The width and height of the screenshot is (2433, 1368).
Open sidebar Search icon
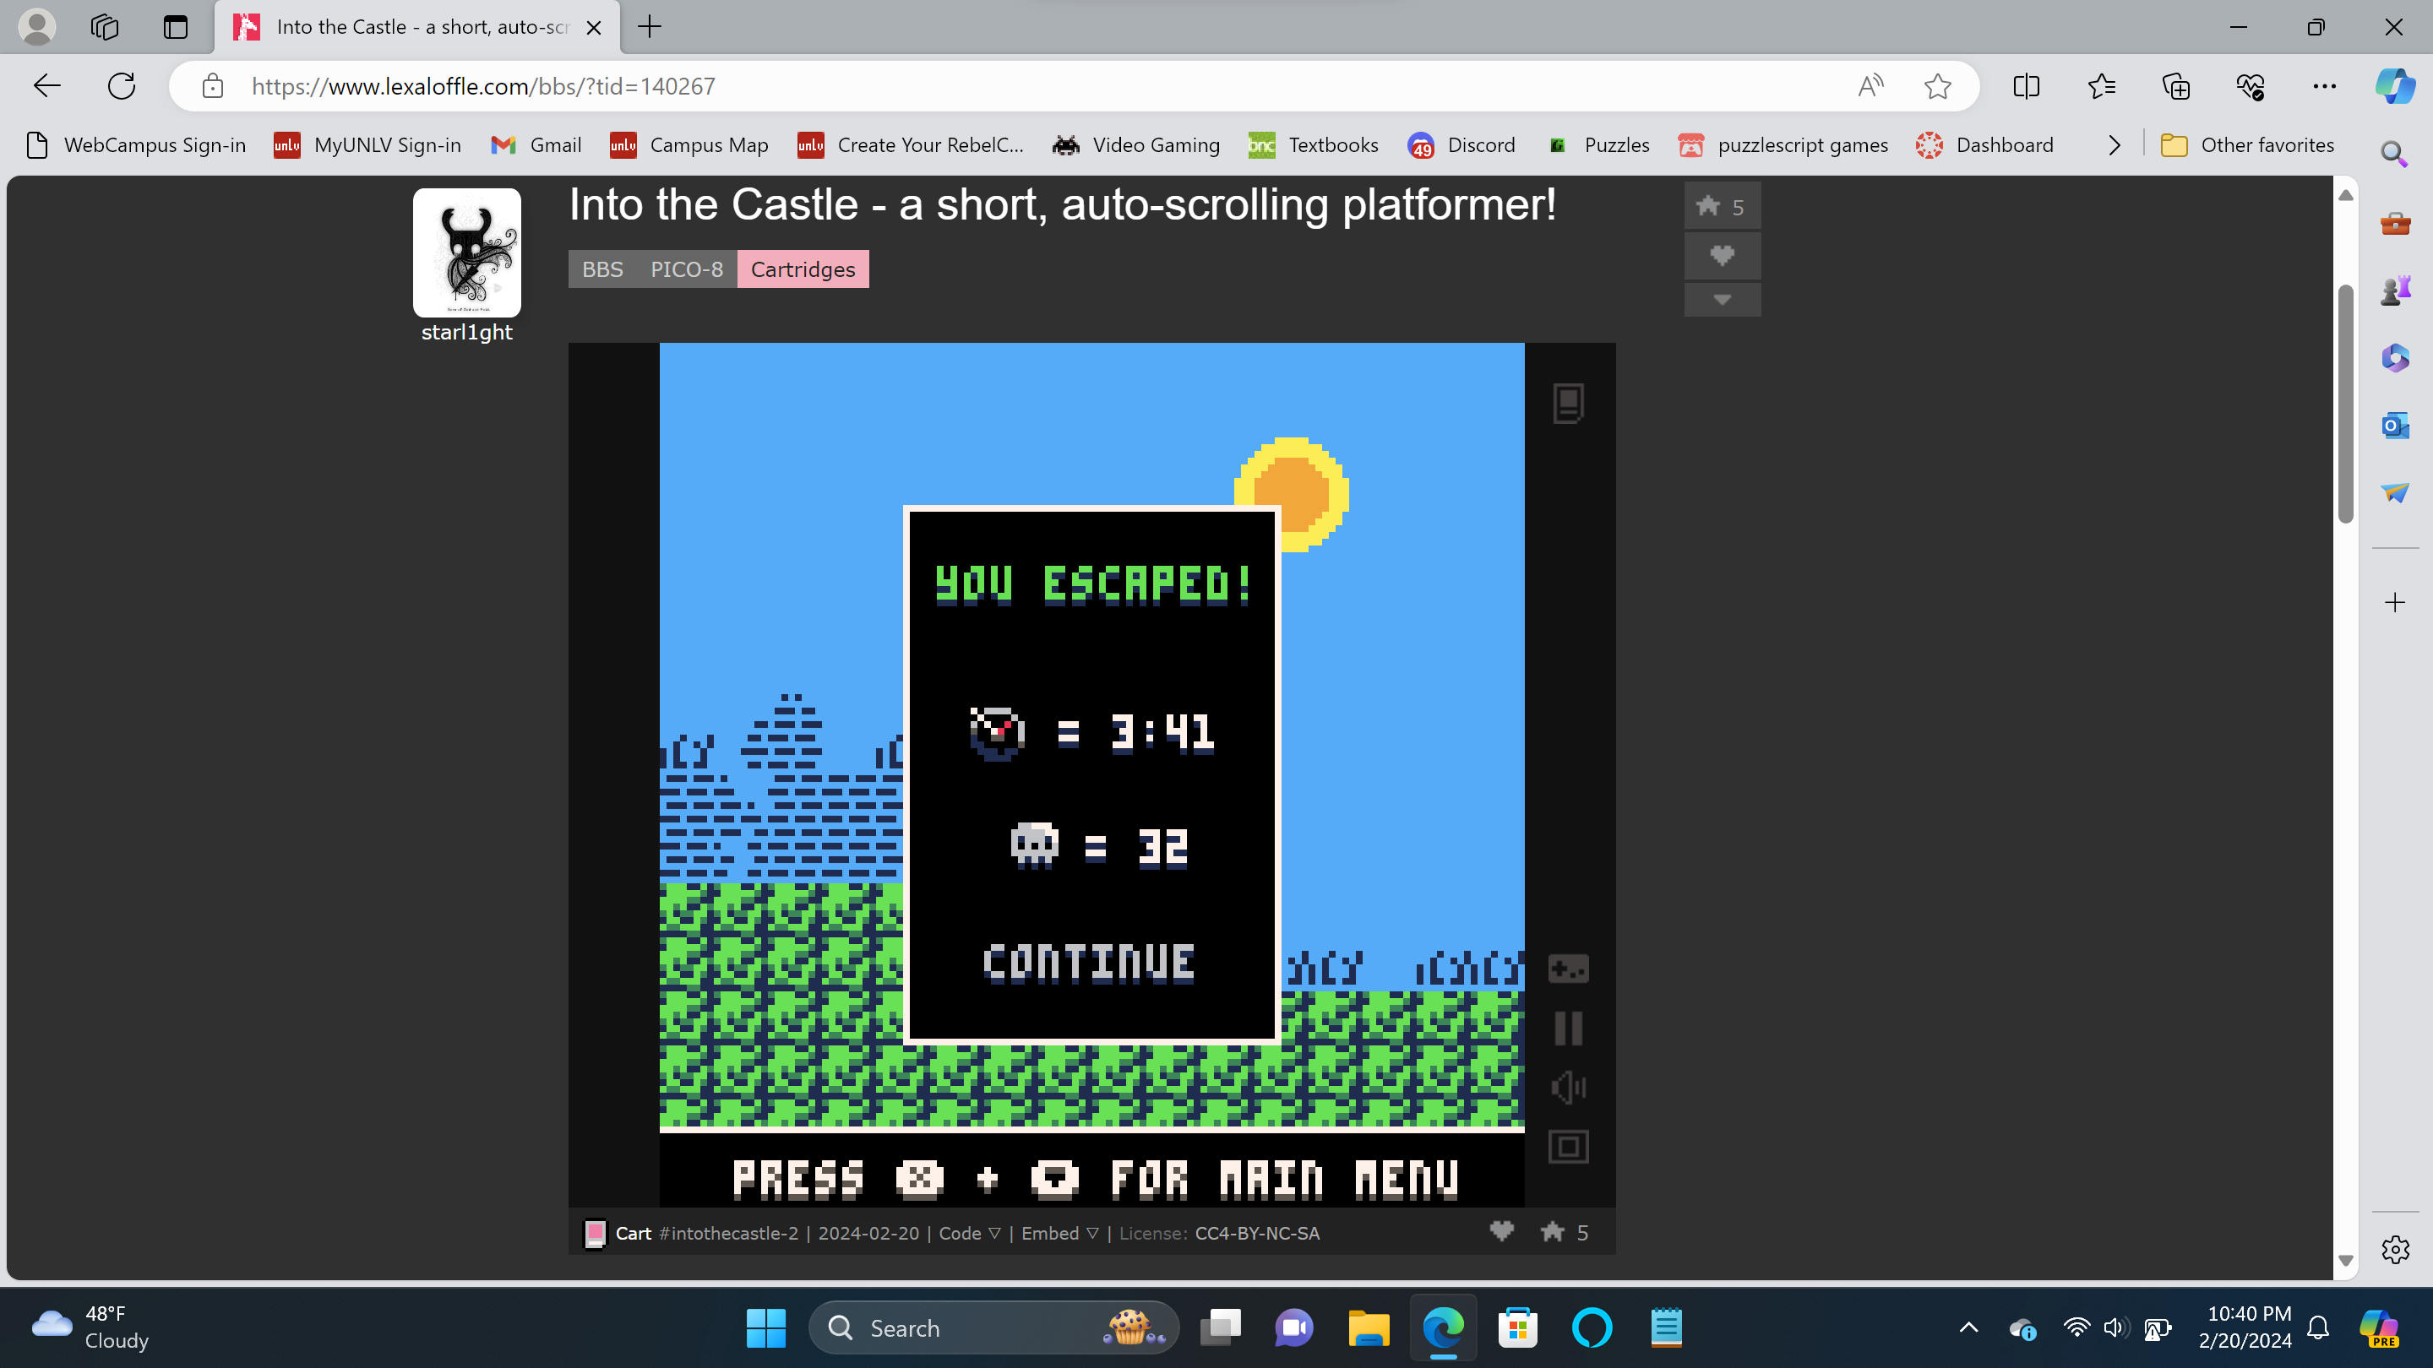2394,154
